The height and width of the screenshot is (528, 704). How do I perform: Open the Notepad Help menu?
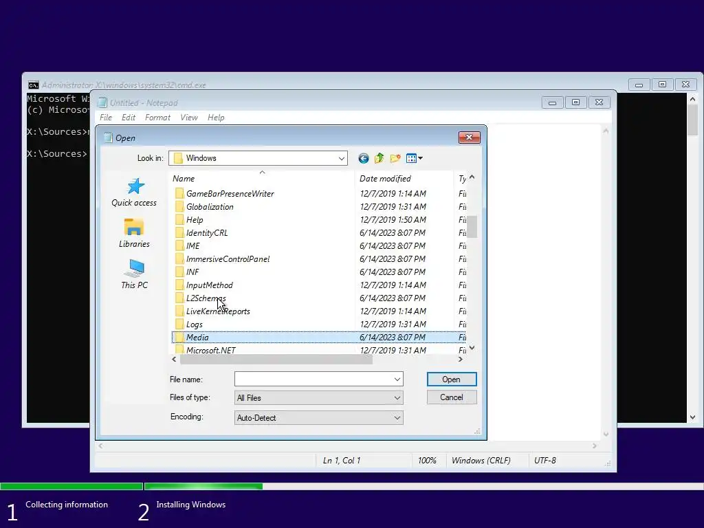(x=216, y=117)
